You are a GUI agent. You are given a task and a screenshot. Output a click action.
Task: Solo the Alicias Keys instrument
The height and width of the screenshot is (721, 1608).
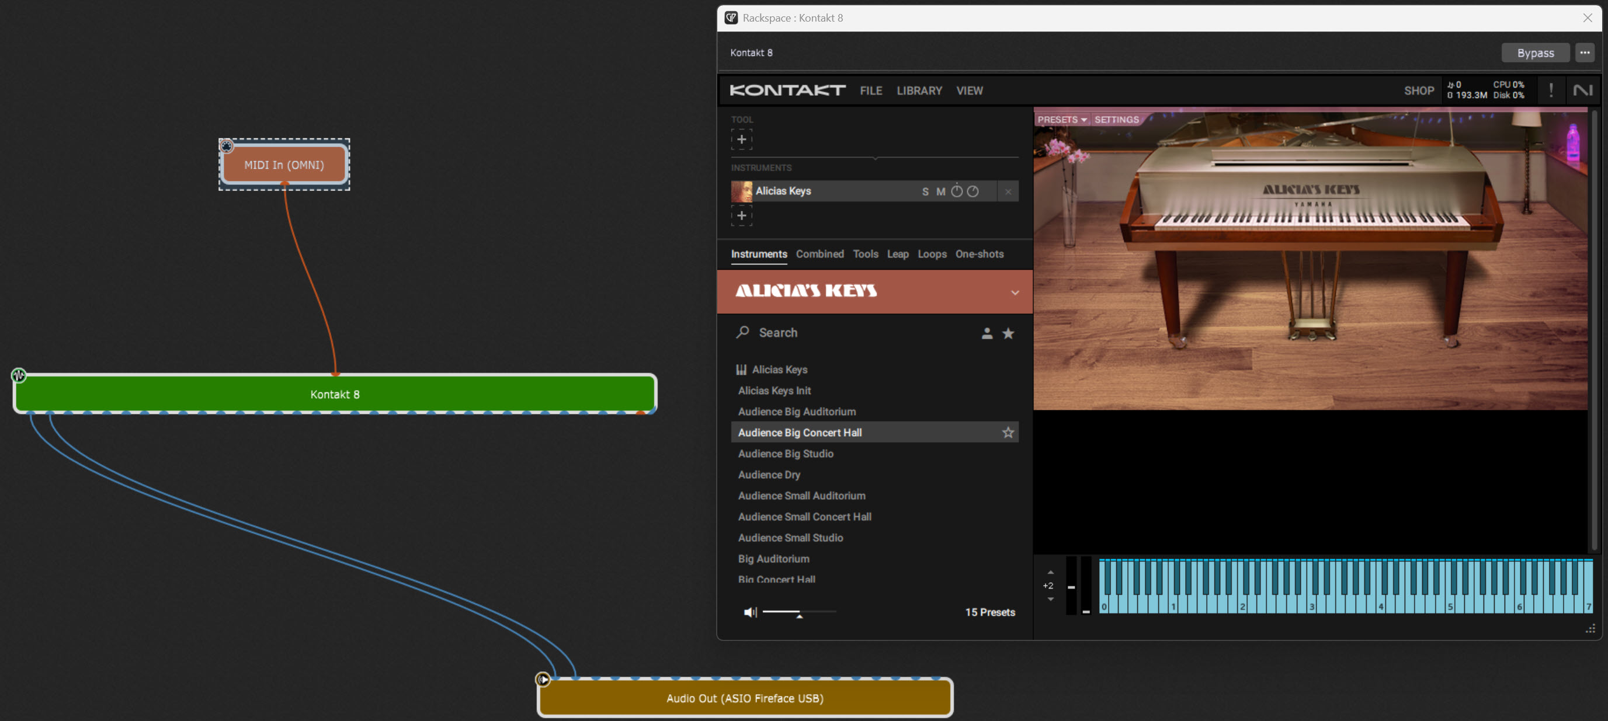925,191
